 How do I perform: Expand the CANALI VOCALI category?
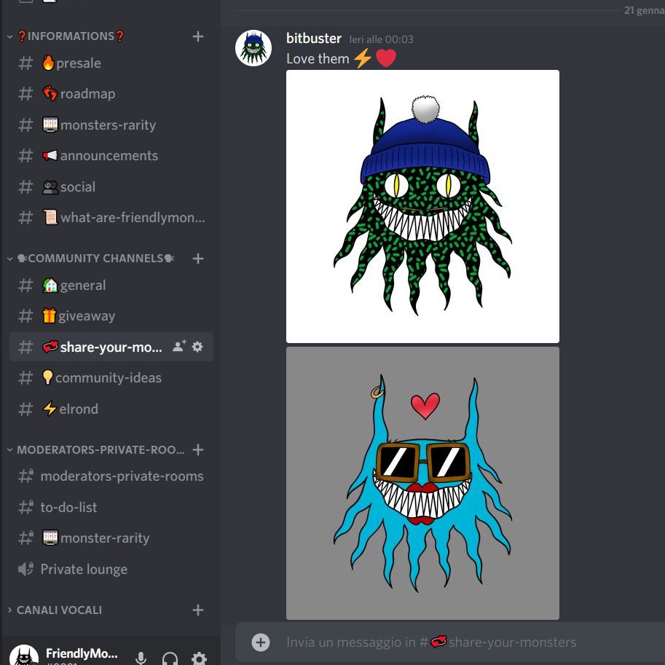coord(55,610)
